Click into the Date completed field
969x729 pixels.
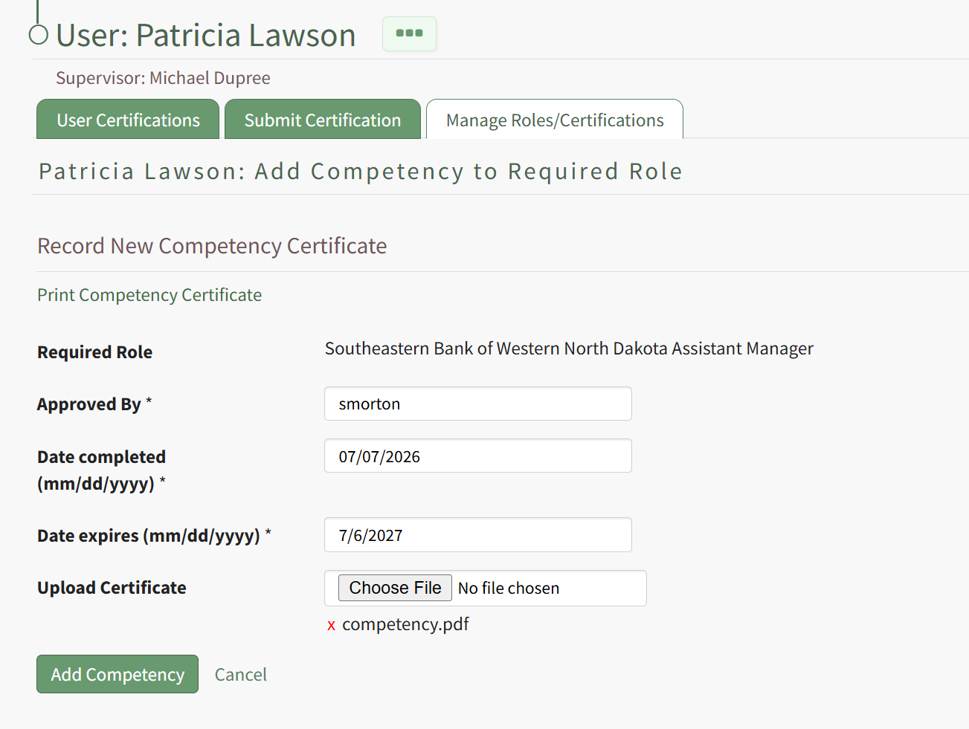pyautogui.click(x=478, y=456)
